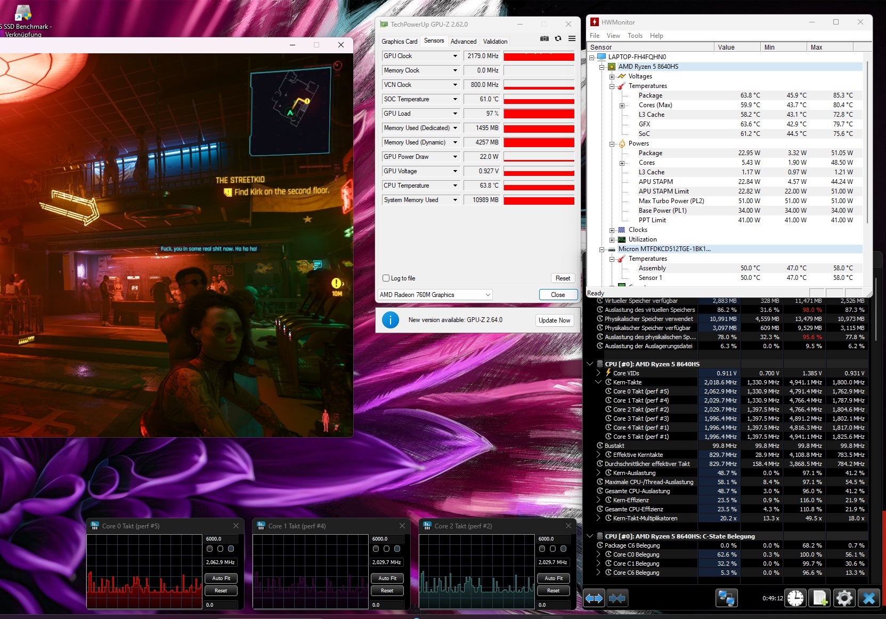
Task: Click Reset in Core 1 Takt graph
Action: pos(387,590)
